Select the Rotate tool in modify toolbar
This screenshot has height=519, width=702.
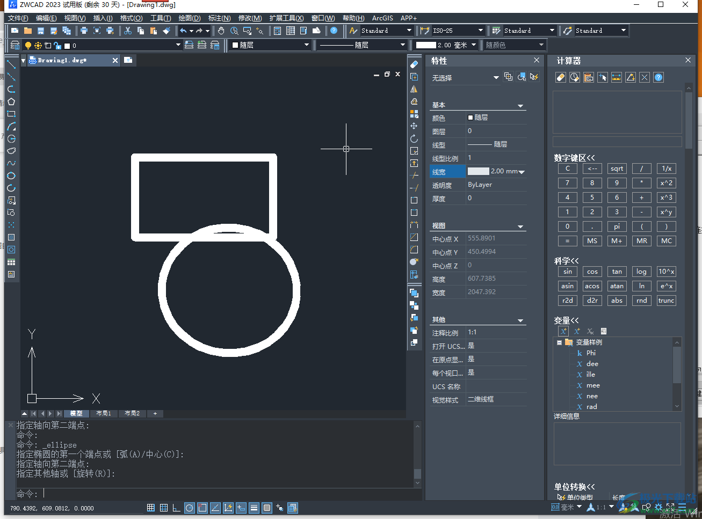click(x=414, y=138)
